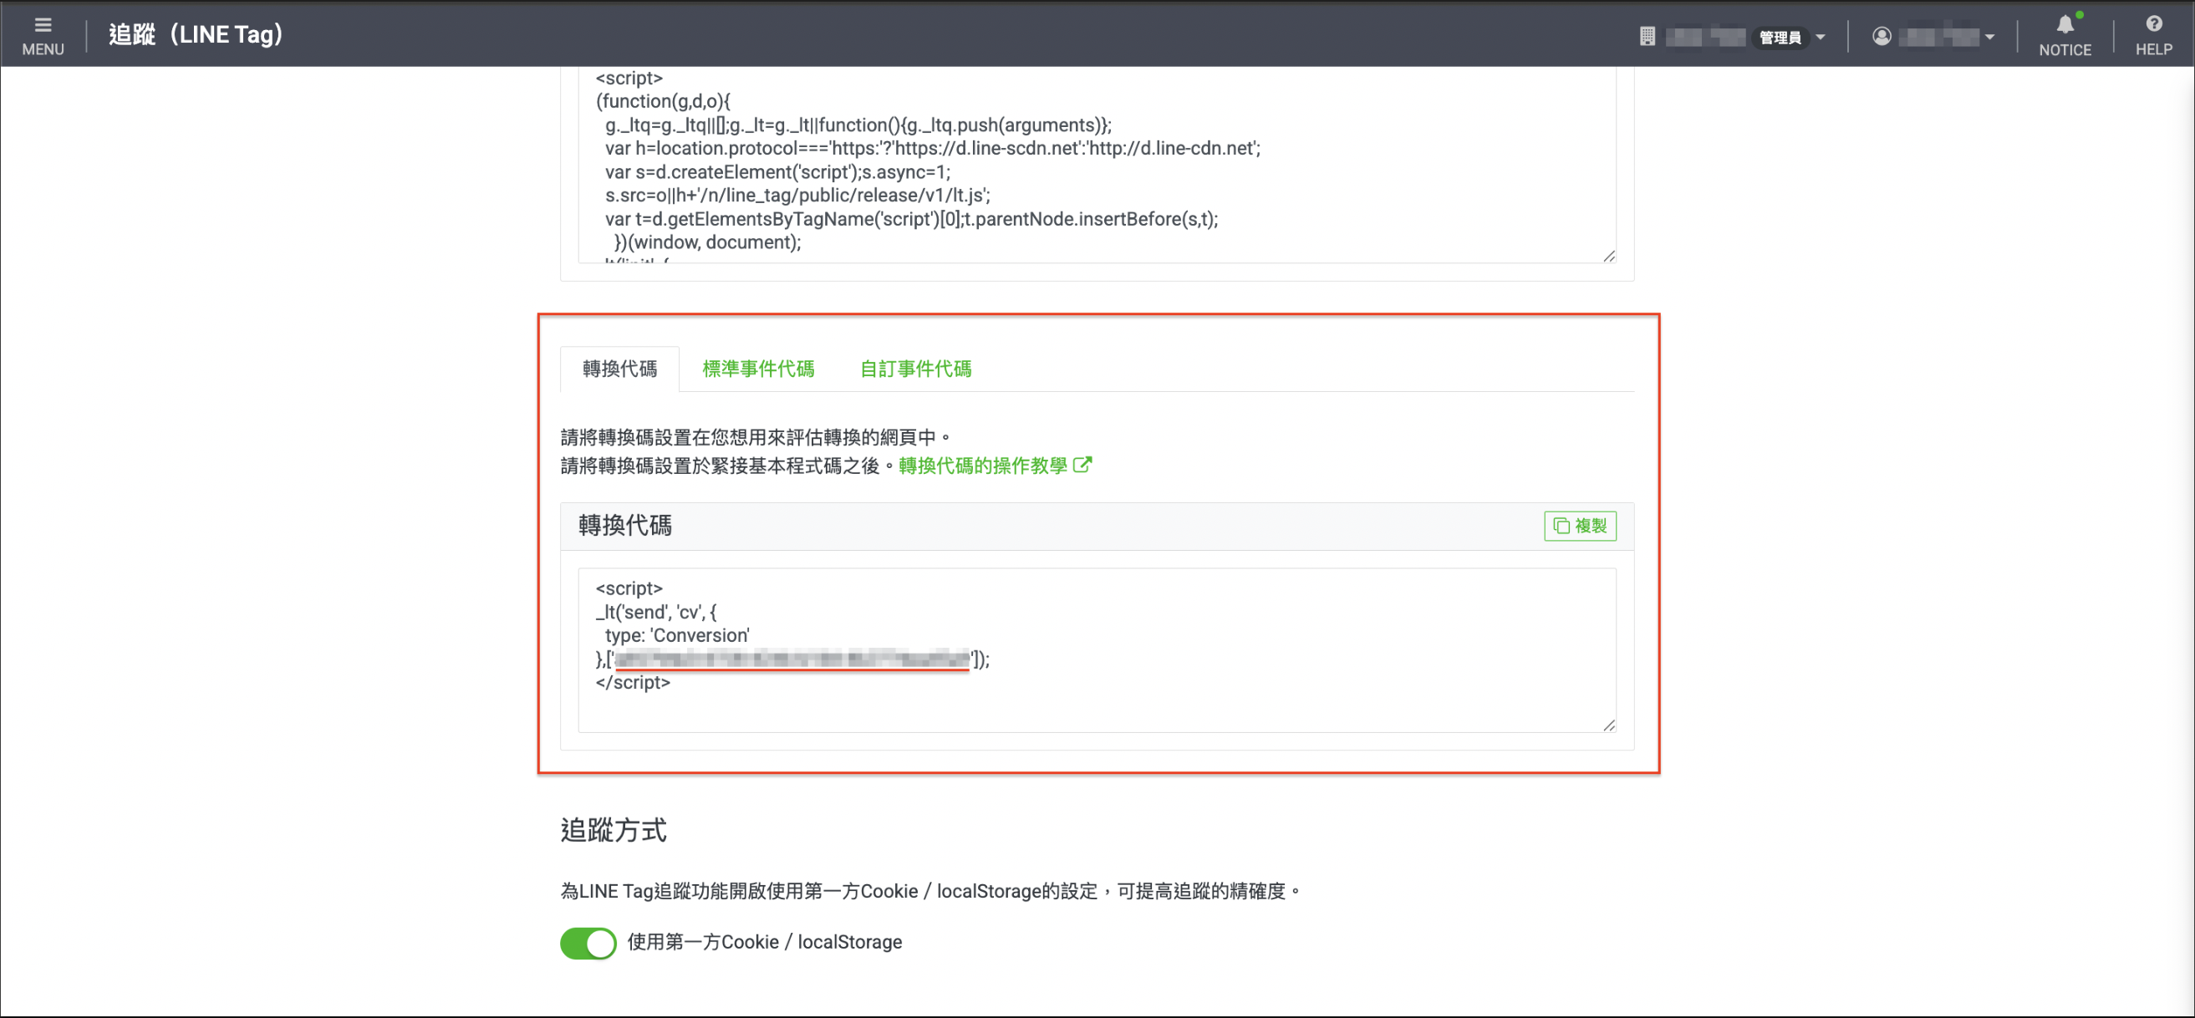
Task: Open the HELP question mark icon
Action: [2153, 24]
